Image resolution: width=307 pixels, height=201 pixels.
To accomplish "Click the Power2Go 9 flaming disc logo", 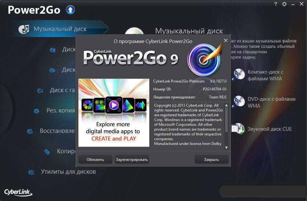I will pyautogui.click(x=204, y=59).
